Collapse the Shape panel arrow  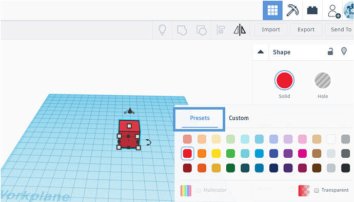click(261, 52)
